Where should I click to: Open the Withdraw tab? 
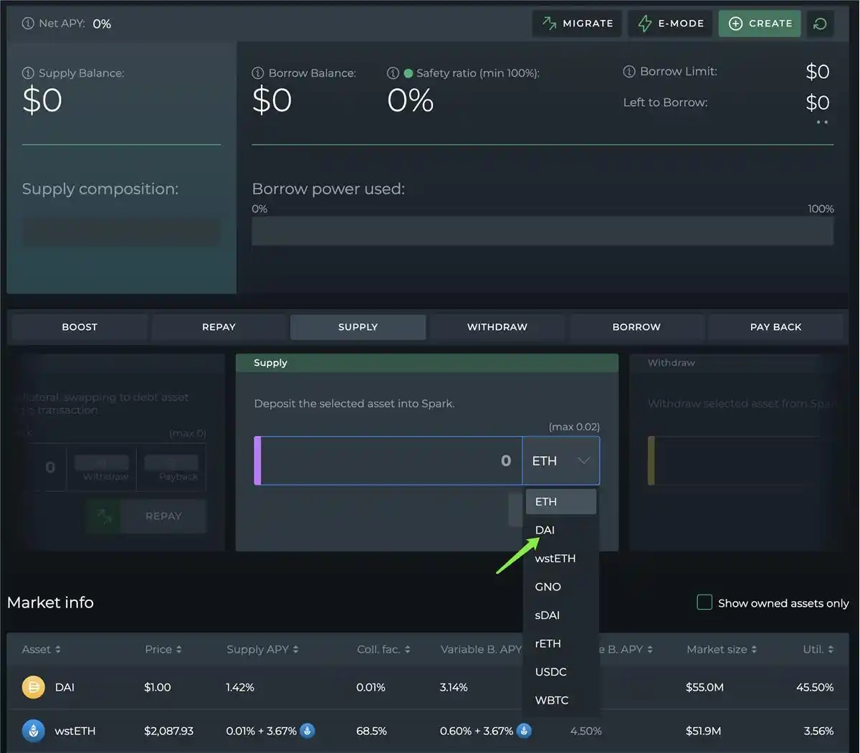[x=497, y=327]
